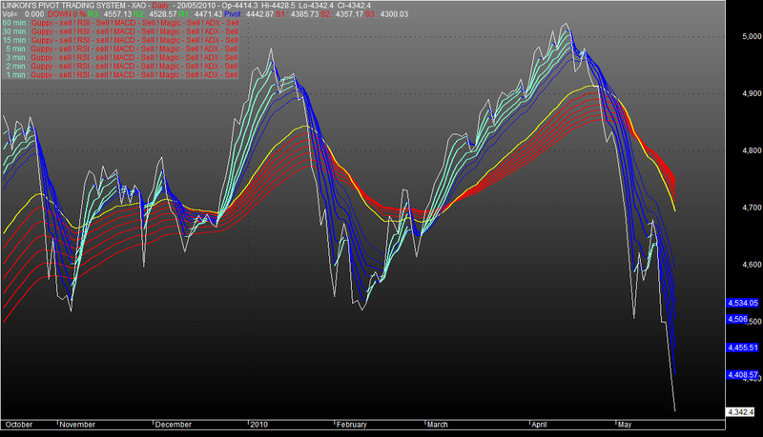Click the Pivot value 4442.87
Screen dimensions: 763x437
pyautogui.click(x=259, y=14)
